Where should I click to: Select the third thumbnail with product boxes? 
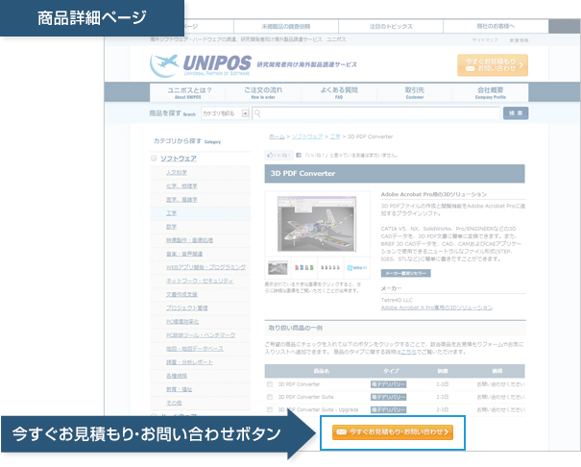pyautogui.click(x=330, y=267)
